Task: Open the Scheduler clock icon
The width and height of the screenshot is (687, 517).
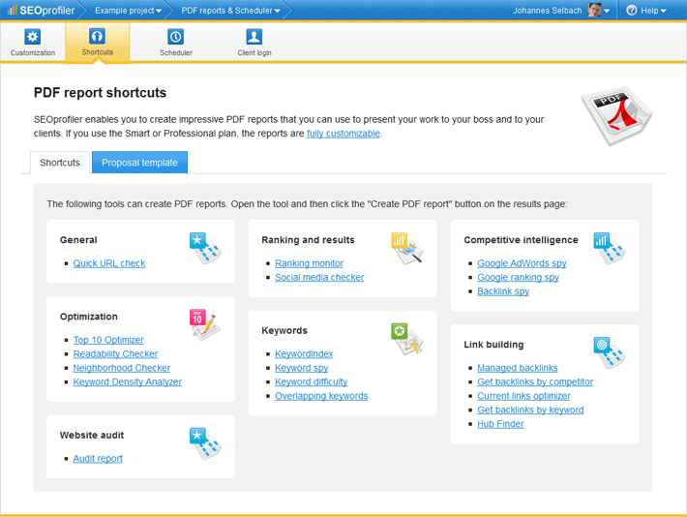Action: click(x=176, y=37)
